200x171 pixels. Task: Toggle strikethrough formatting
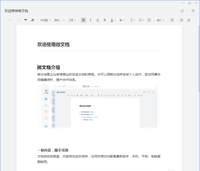[x=105, y=20]
